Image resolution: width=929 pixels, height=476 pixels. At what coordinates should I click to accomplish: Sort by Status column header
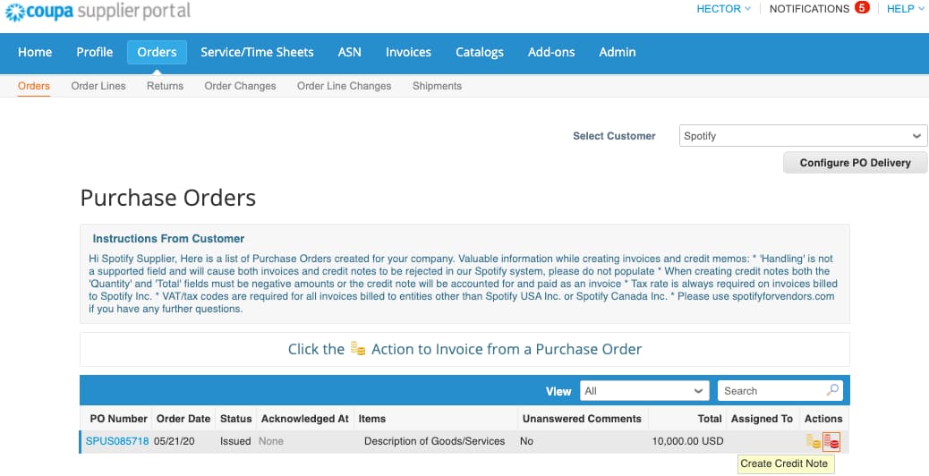click(235, 419)
